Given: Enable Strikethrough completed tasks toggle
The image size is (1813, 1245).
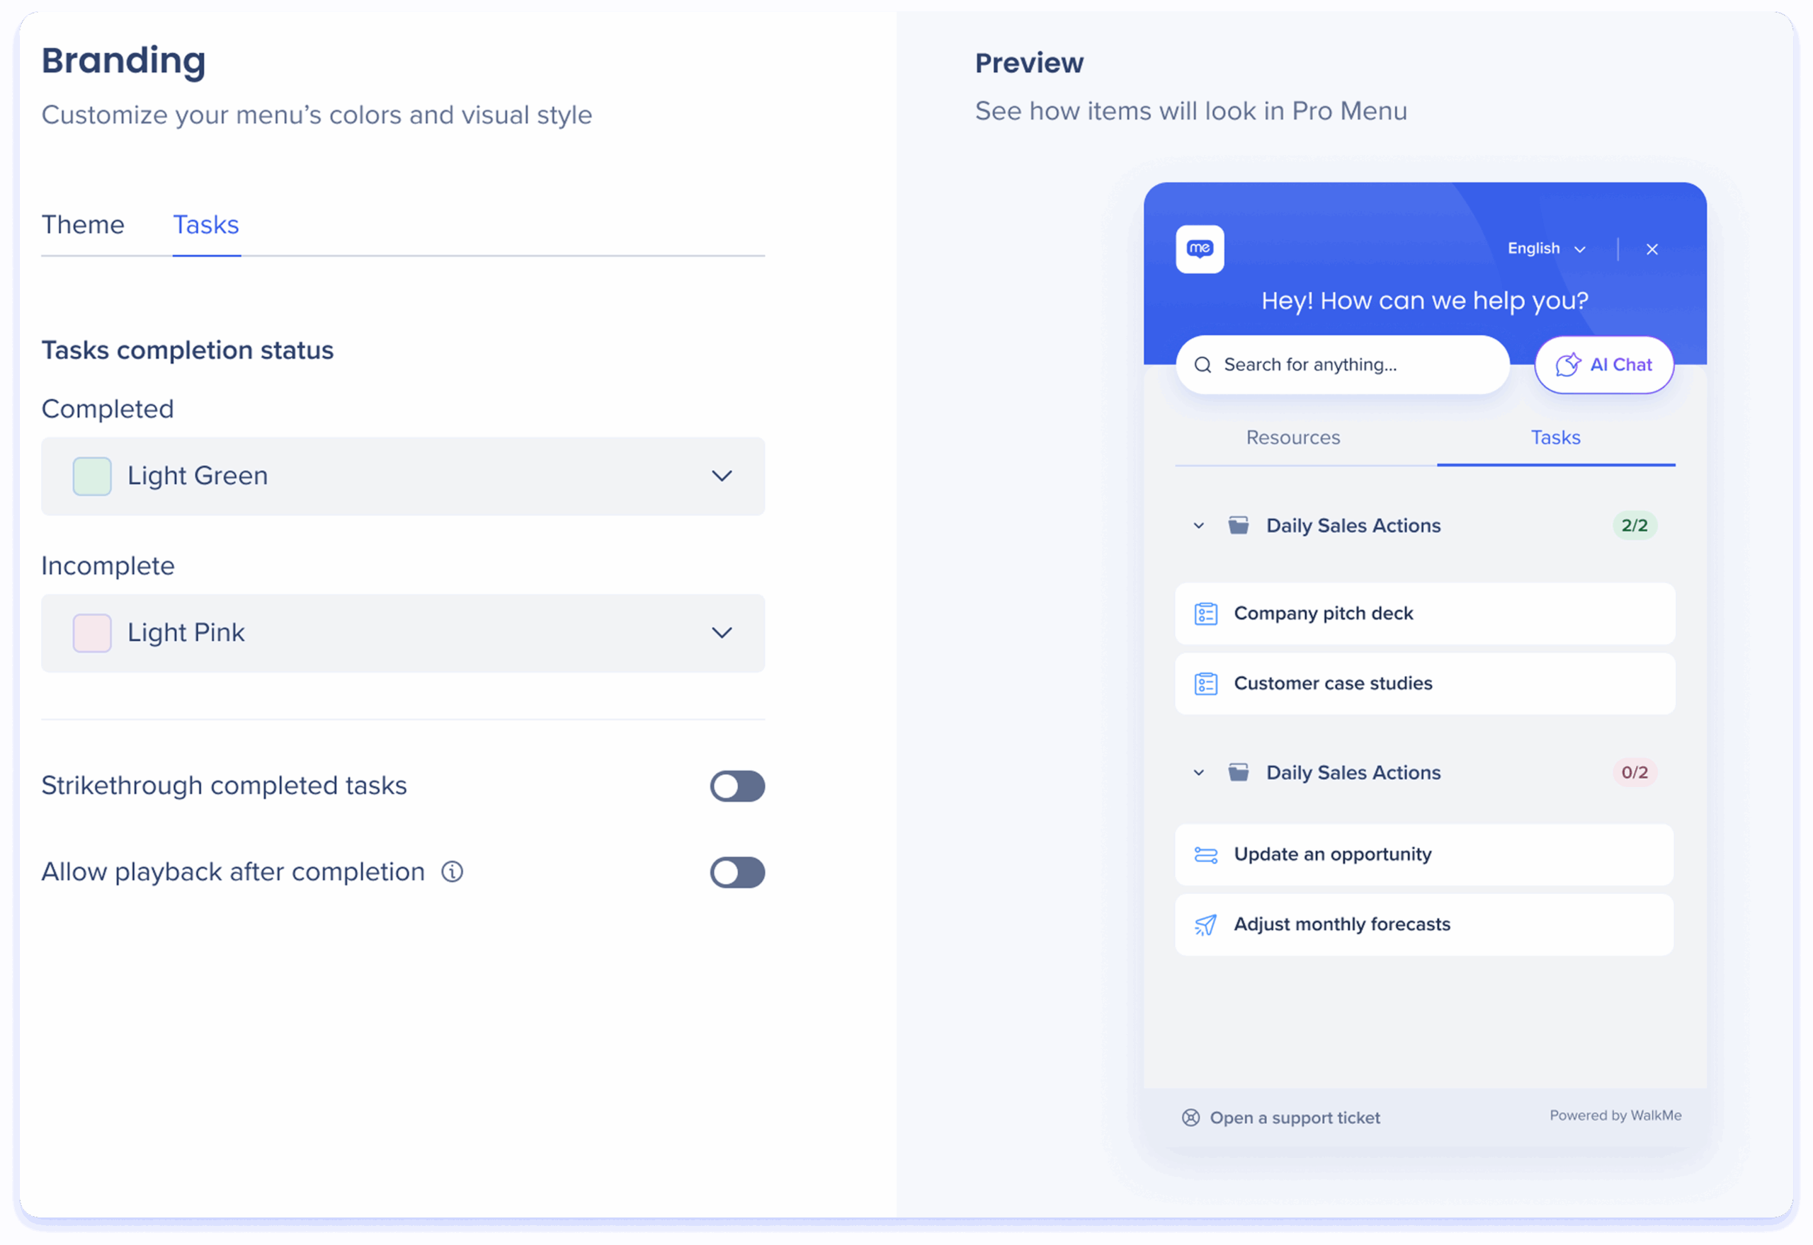Looking at the screenshot, I should [x=737, y=786].
